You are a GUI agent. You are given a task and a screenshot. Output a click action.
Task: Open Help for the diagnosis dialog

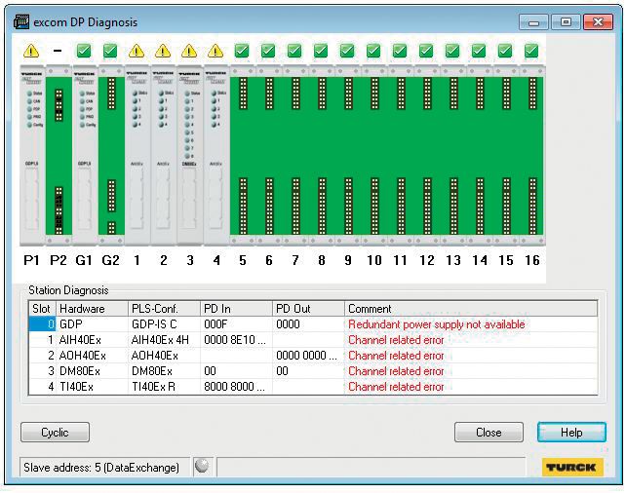click(571, 433)
